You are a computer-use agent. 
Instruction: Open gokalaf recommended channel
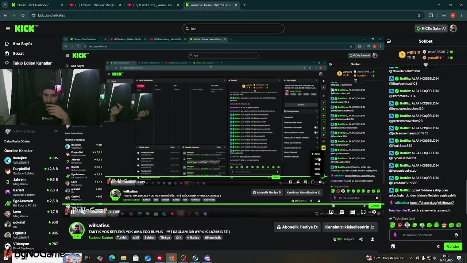[31, 224]
